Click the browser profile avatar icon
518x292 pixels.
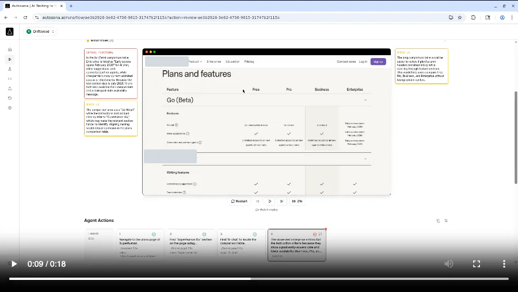(502, 17)
